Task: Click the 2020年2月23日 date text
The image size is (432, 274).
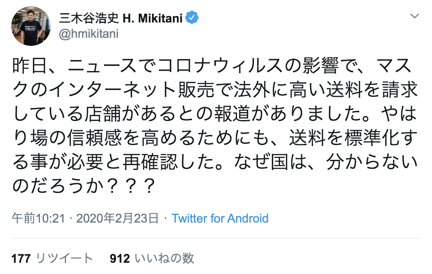Action: pyautogui.click(x=117, y=219)
